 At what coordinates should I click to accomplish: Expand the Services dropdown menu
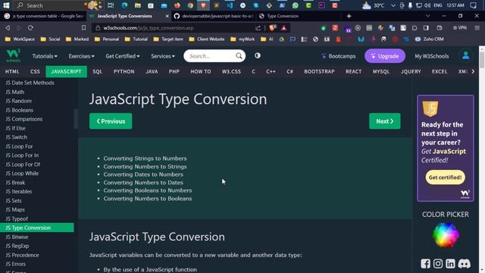coord(163,56)
